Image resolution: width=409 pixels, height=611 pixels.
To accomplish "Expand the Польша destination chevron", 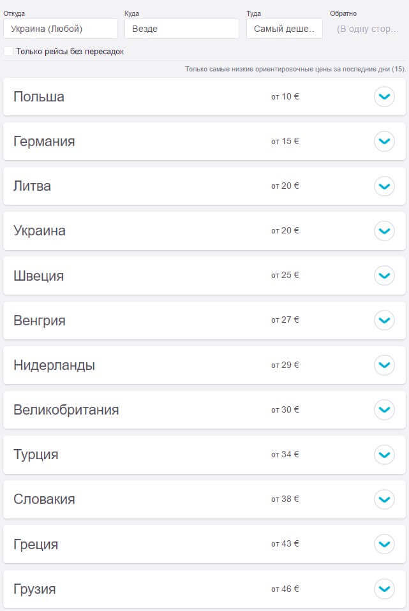I will 383,97.
